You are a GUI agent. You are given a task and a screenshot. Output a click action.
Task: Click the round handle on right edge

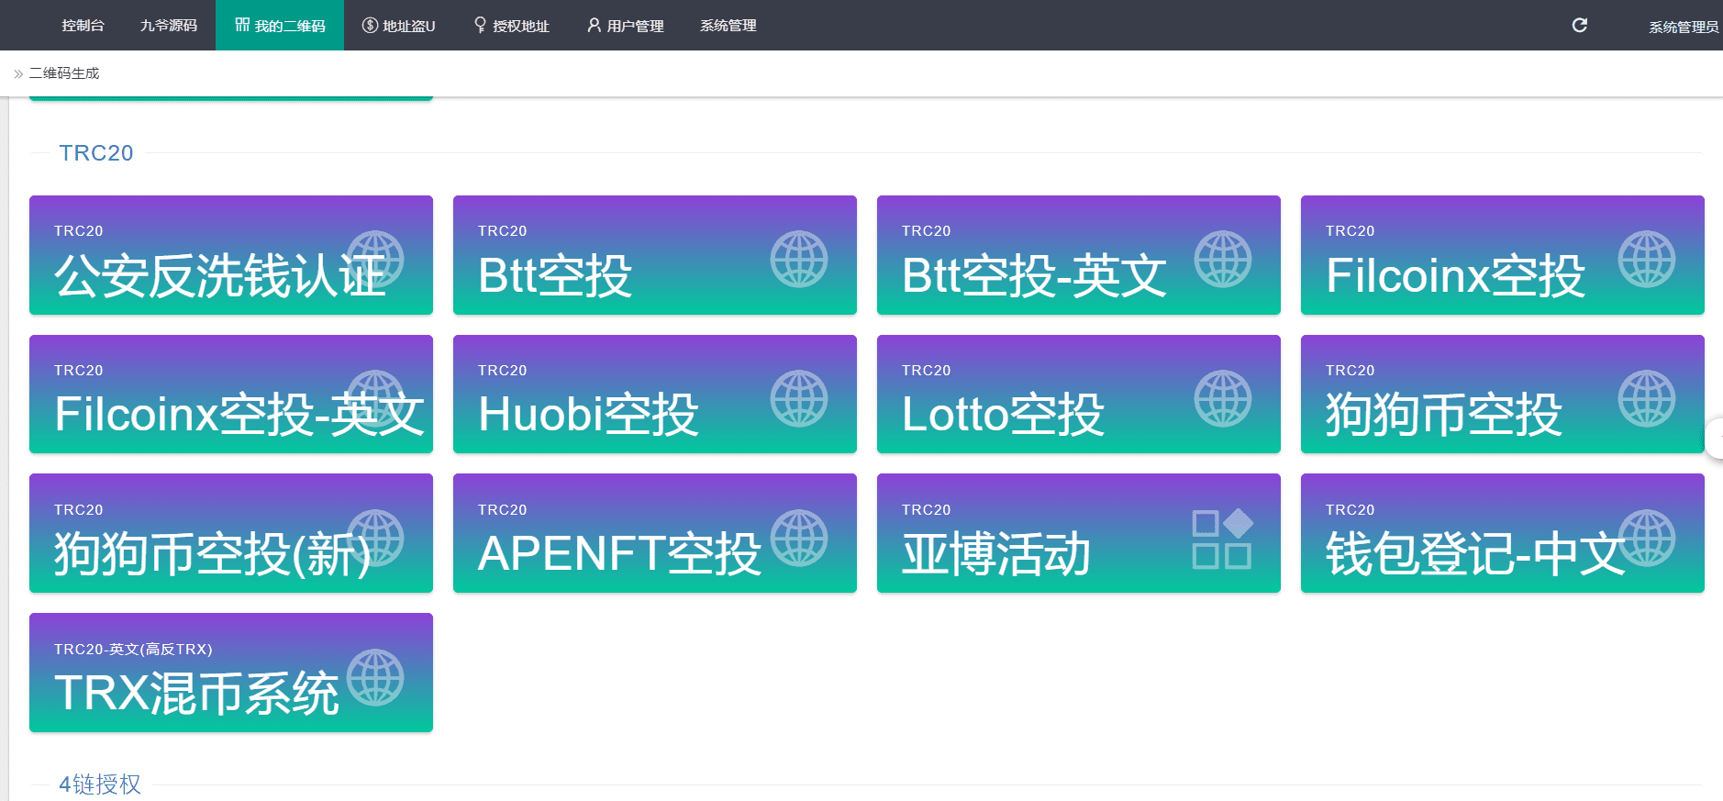pos(1715,438)
